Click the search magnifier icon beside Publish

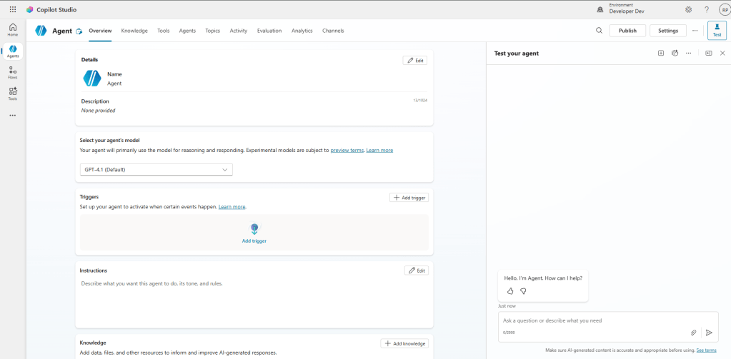pyautogui.click(x=599, y=31)
